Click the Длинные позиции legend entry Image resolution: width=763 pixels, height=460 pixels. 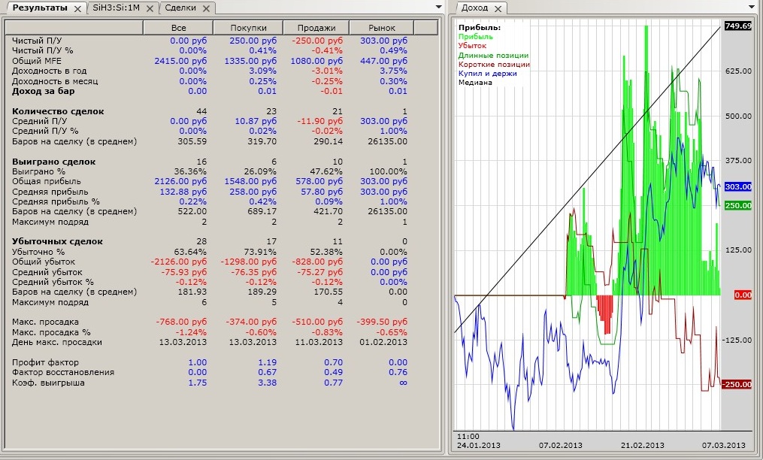(x=493, y=56)
